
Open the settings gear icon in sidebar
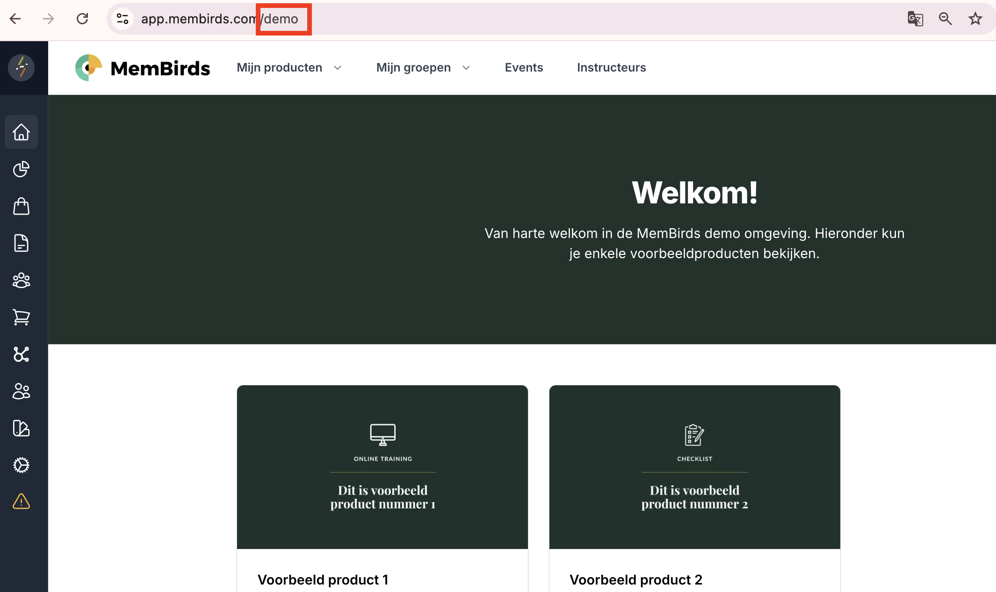pyautogui.click(x=21, y=465)
